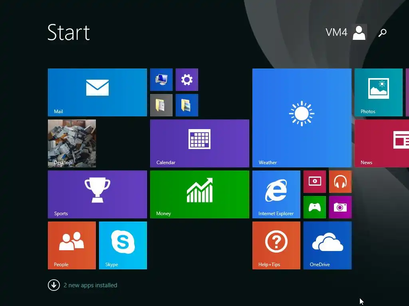
Task: Open the Weather tile
Action: pos(302,118)
